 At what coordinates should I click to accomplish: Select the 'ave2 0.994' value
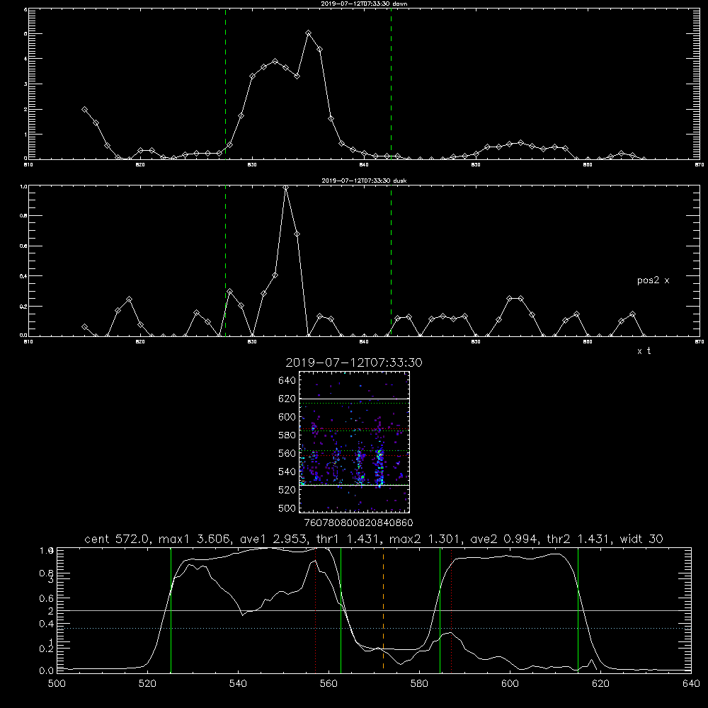[504, 539]
